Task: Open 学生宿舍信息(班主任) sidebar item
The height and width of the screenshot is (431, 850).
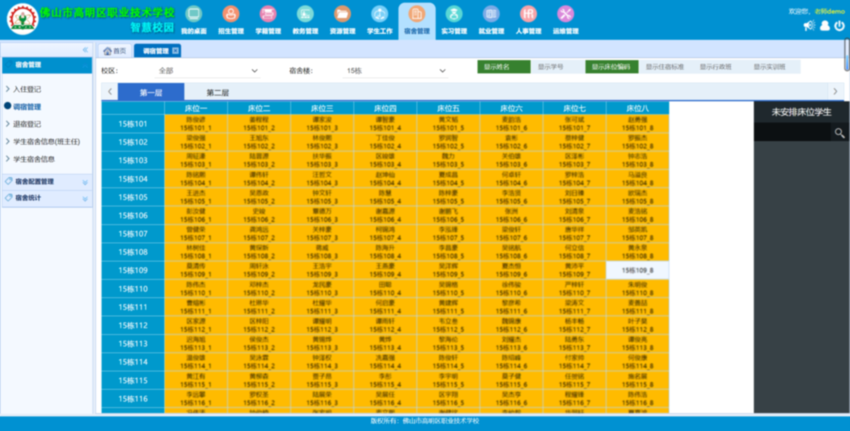Action: pyautogui.click(x=46, y=141)
